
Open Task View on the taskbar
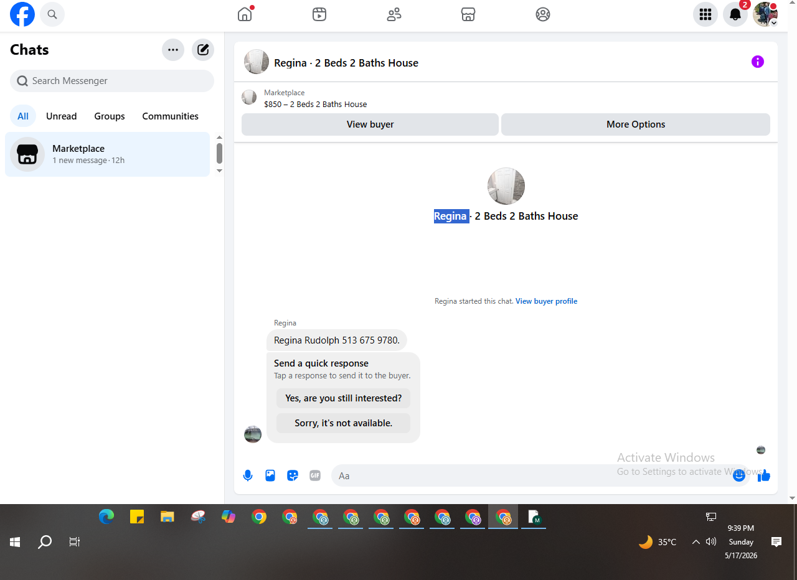pos(75,542)
